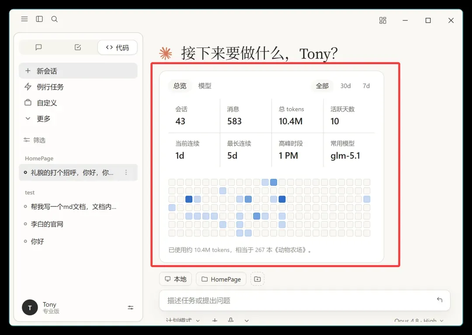The image size is (472, 335).
Task: Open the 计划模式 dropdown
Action: click(183, 321)
